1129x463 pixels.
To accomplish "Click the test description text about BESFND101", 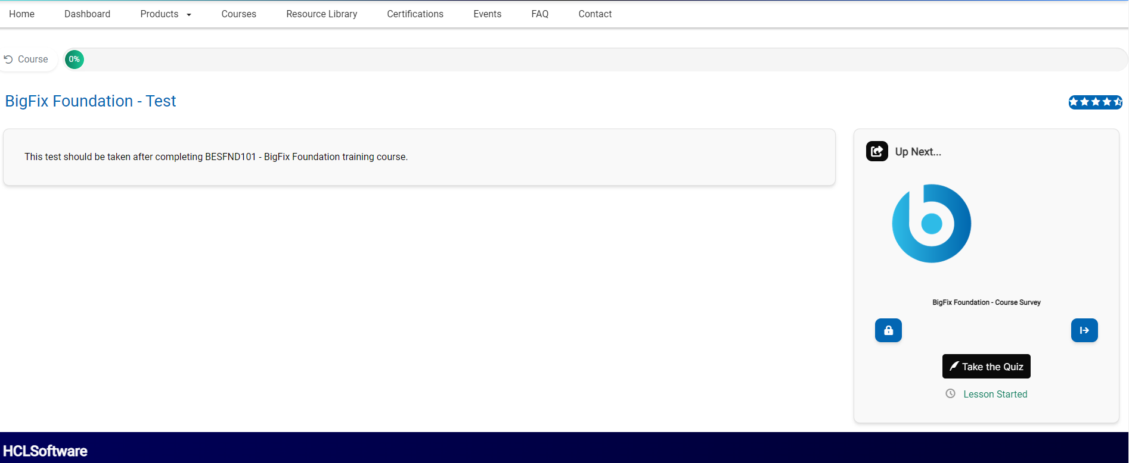I will point(216,157).
